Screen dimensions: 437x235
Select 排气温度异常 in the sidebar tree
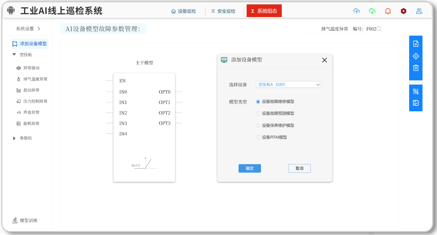[35, 79]
